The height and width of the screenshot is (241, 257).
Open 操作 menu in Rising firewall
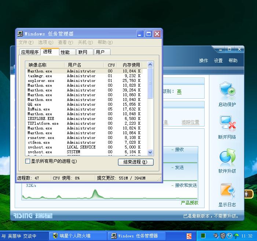[203, 61]
